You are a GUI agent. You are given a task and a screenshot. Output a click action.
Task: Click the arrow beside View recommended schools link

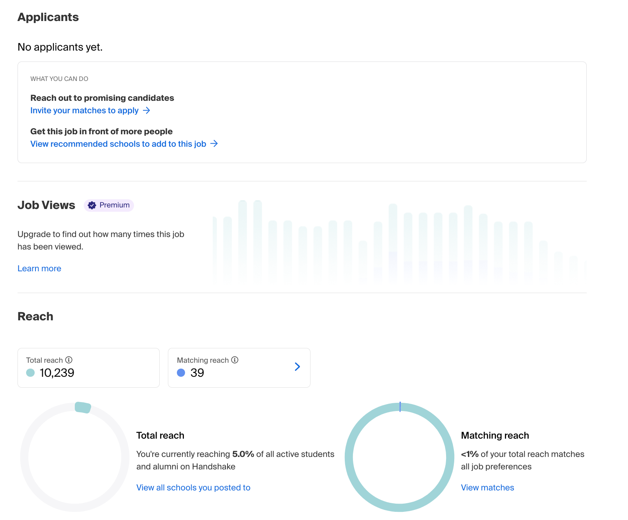pyautogui.click(x=214, y=144)
